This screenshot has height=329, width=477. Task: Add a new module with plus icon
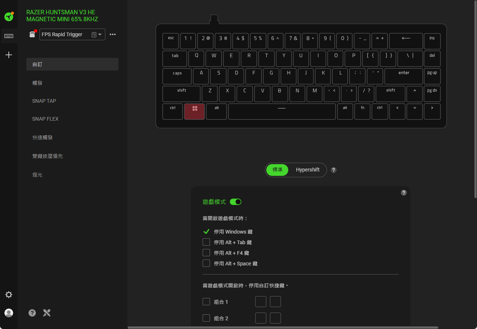click(9, 55)
